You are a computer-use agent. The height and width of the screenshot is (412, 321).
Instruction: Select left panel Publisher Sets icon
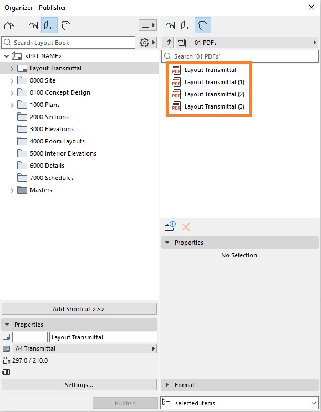(x=66, y=25)
